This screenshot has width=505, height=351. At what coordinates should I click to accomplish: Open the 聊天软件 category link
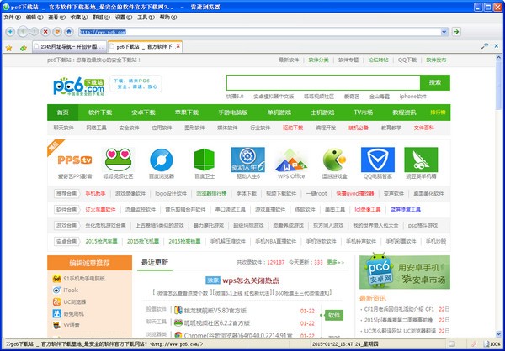coord(64,128)
